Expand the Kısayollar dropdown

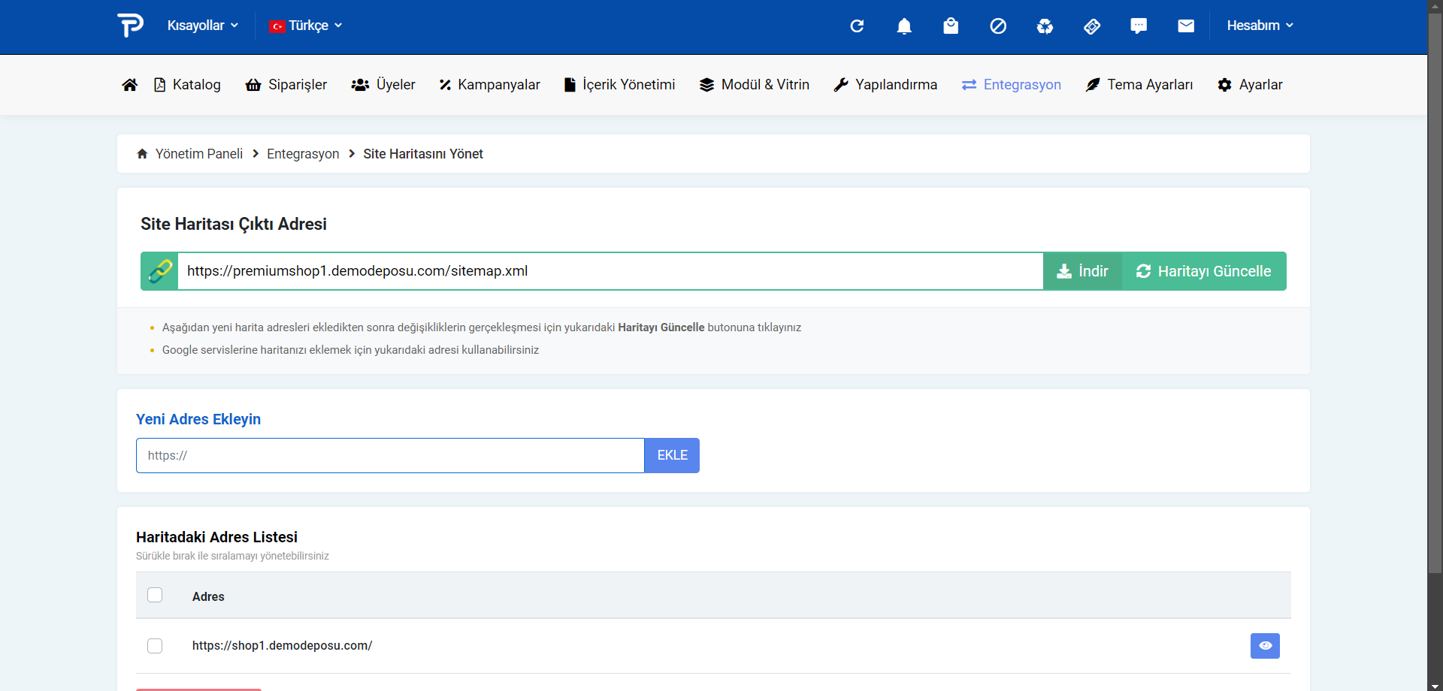(202, 26)
